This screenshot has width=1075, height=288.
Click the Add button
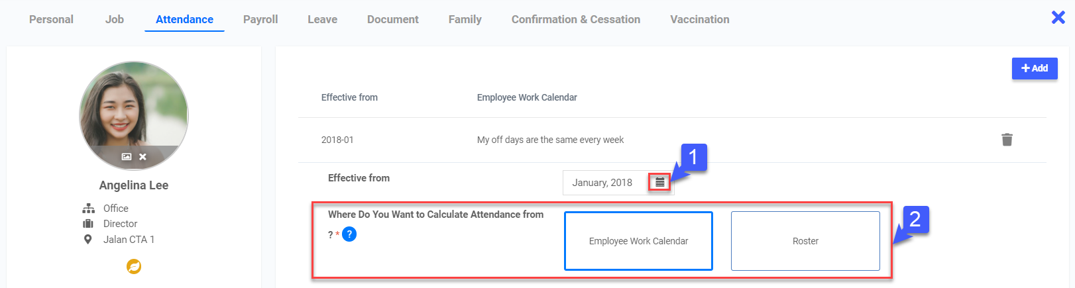(1034, 68)
